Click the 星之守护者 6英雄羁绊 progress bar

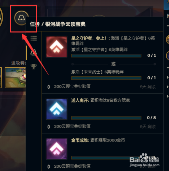point(106,56)
